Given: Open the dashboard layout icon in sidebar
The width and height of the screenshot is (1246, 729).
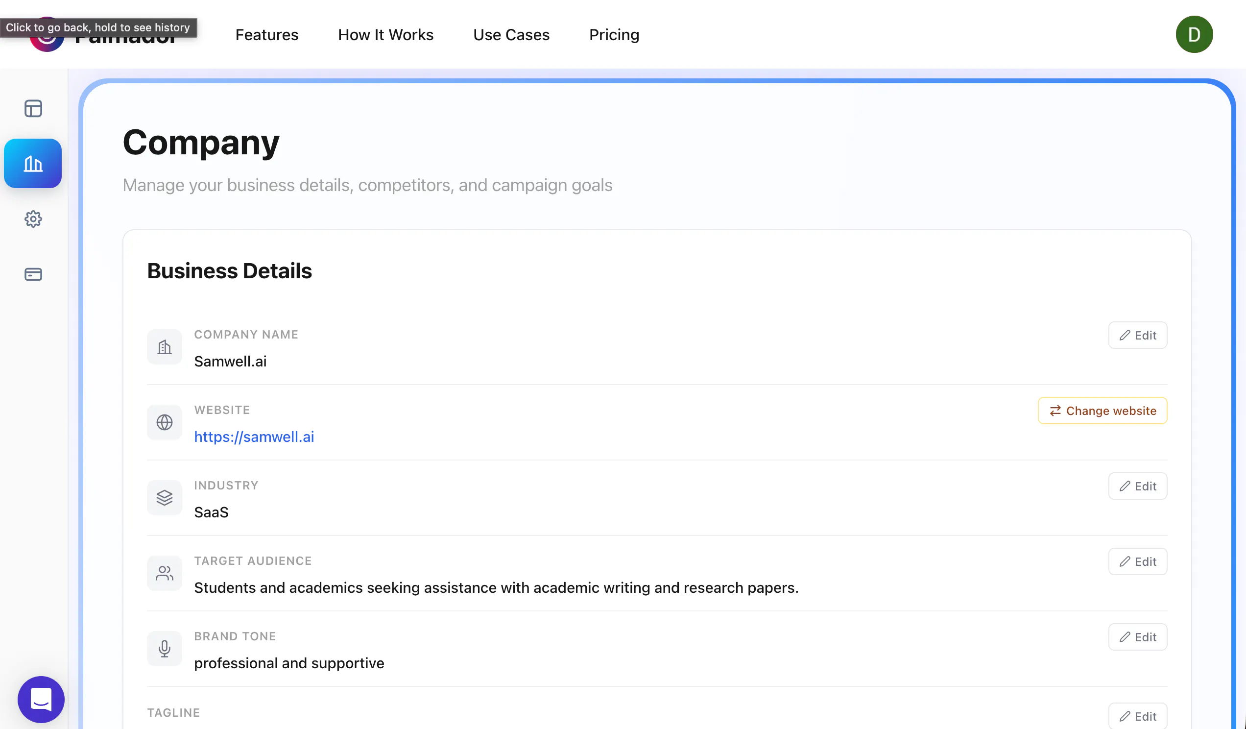Looking at the screenshot, I should 33,108.
